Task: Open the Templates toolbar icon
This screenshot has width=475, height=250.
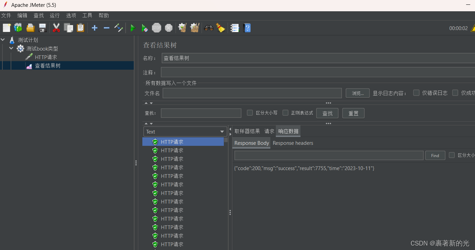Action: tap(18, 28)
